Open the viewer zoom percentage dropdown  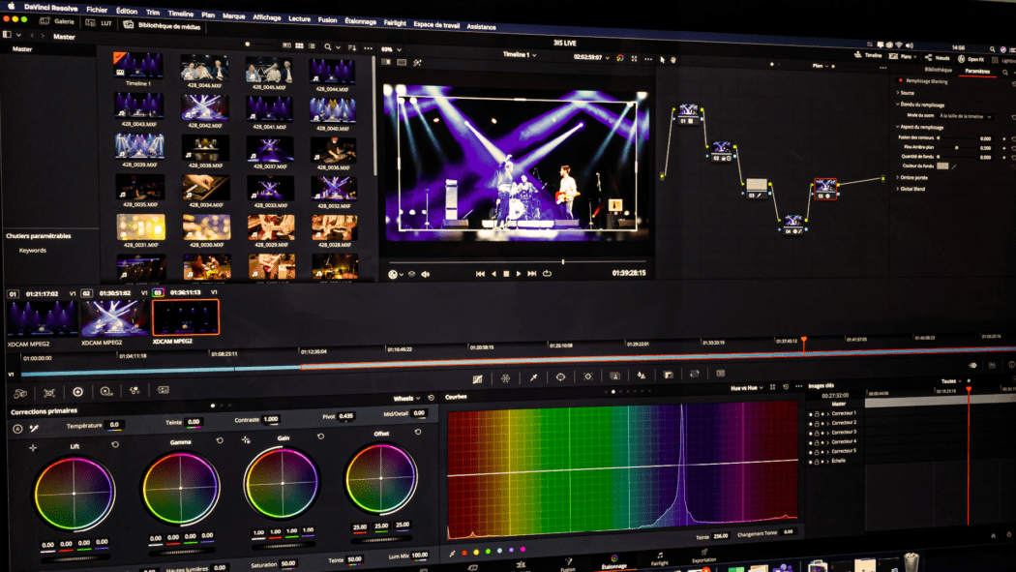[x=391, y=49]
